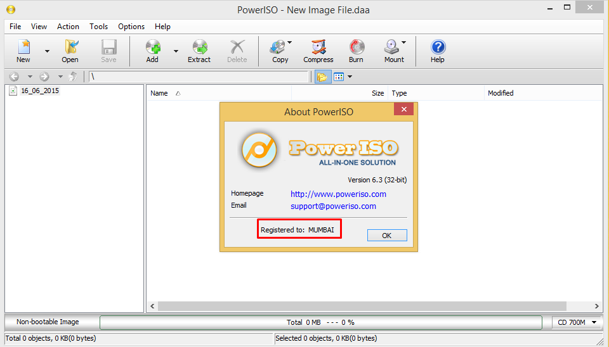Click the Add files toolbar icon
Viewport: 609px width, 347px height.
tap(153, 51)
